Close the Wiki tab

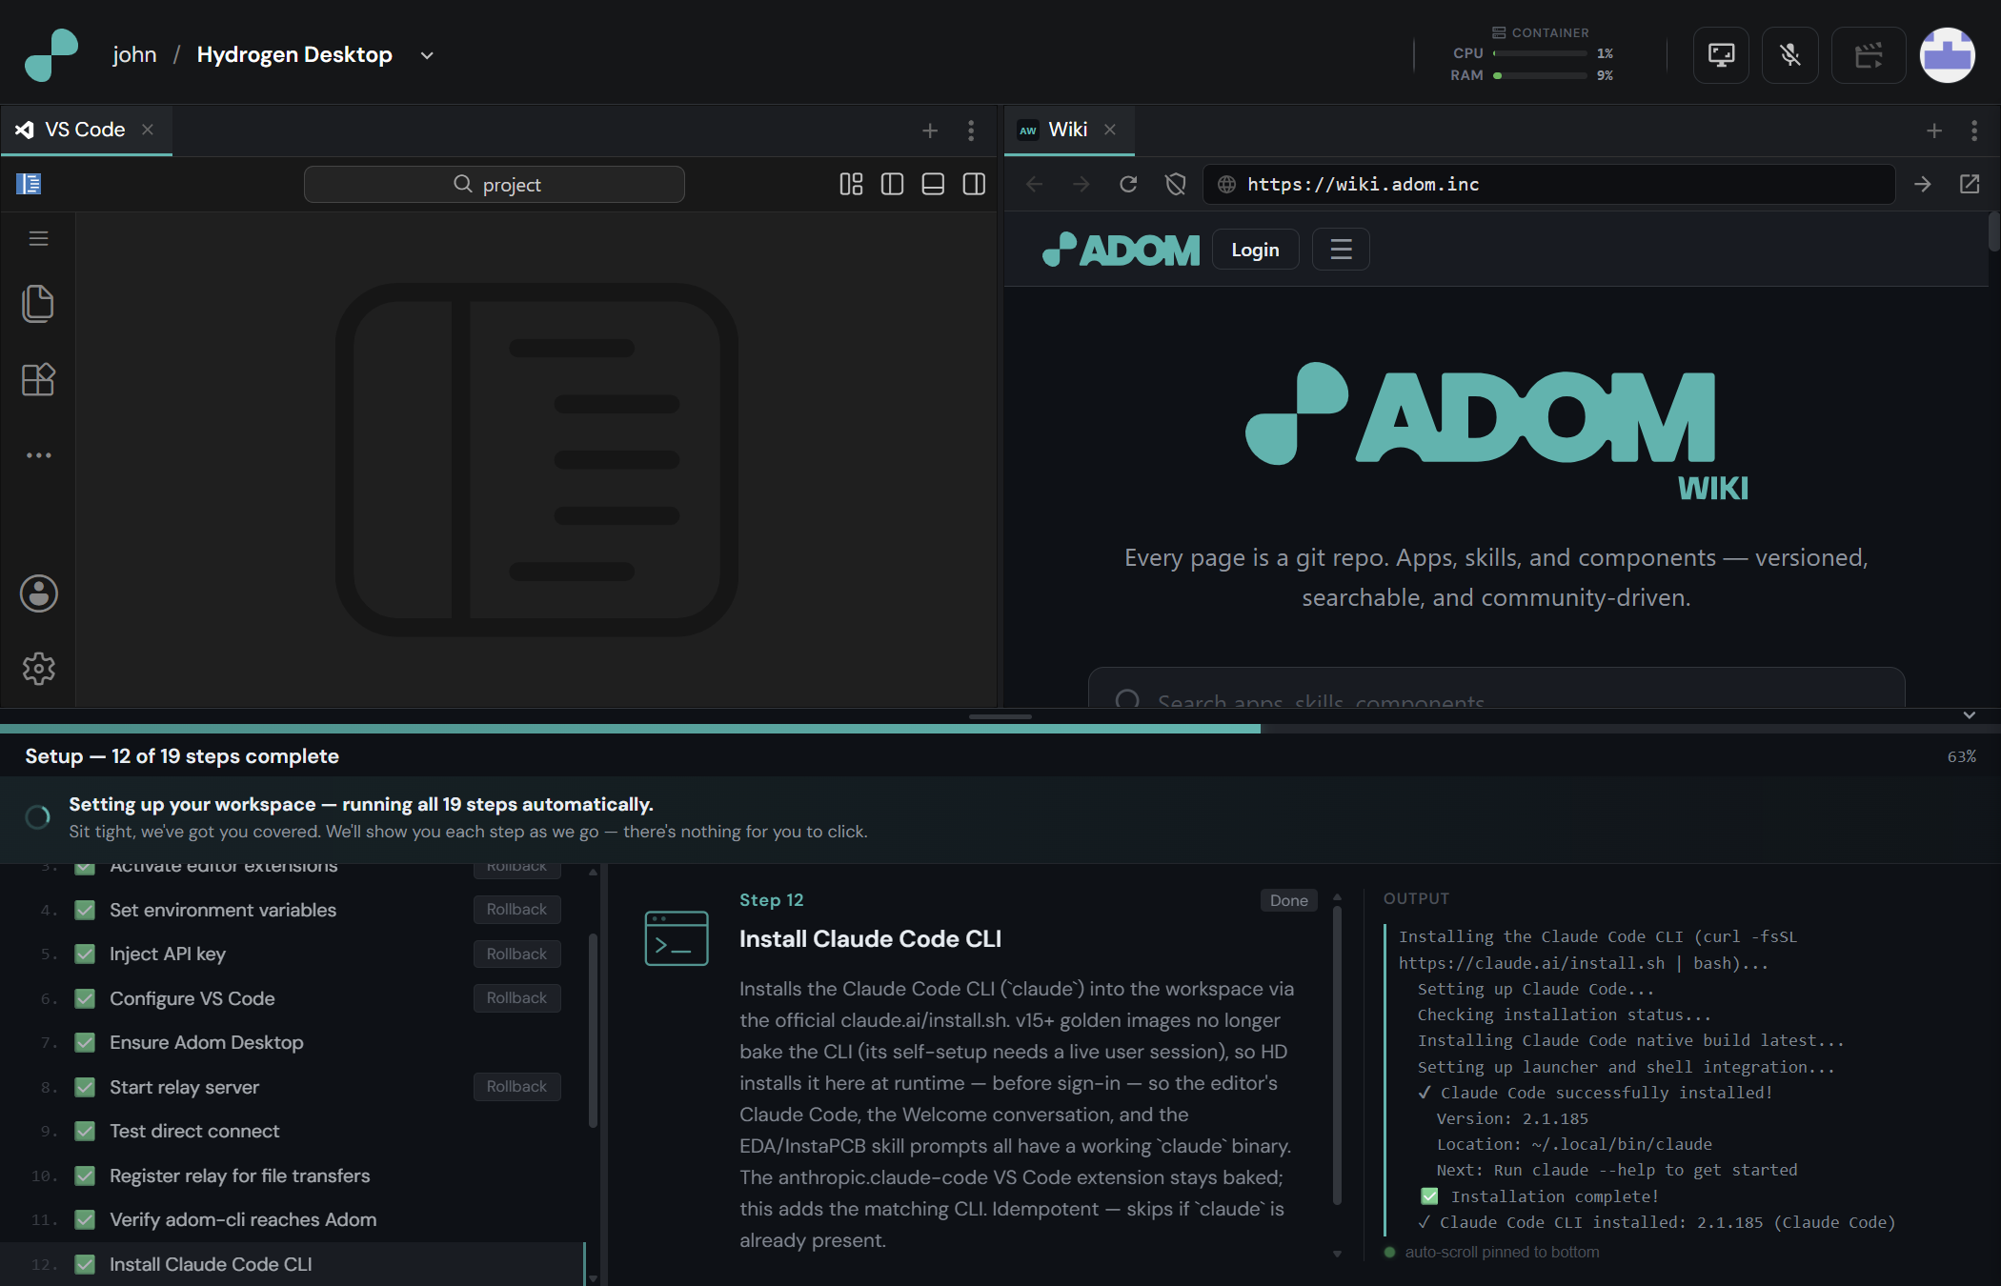(1110, 130)
